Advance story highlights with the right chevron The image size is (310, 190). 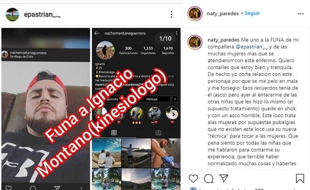[x=173, y=115]
